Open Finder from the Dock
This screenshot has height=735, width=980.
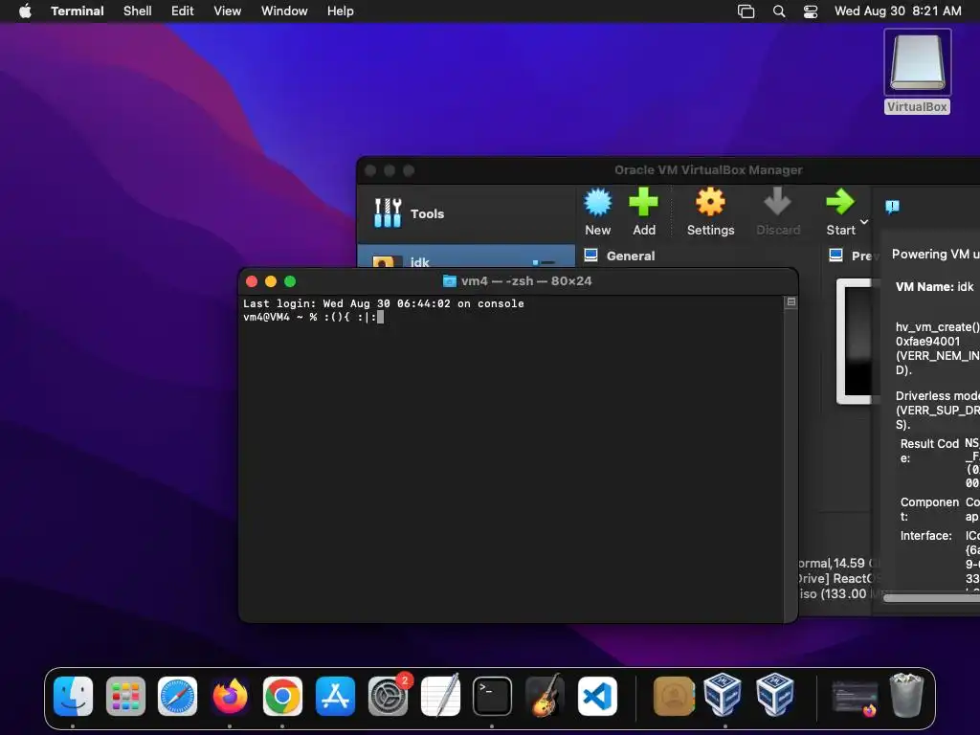pos(73,697)
